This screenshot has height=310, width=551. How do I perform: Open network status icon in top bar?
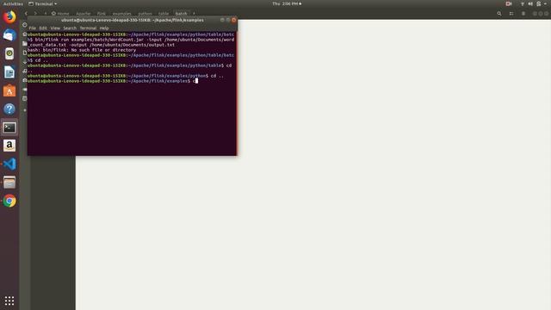(523, 3)
